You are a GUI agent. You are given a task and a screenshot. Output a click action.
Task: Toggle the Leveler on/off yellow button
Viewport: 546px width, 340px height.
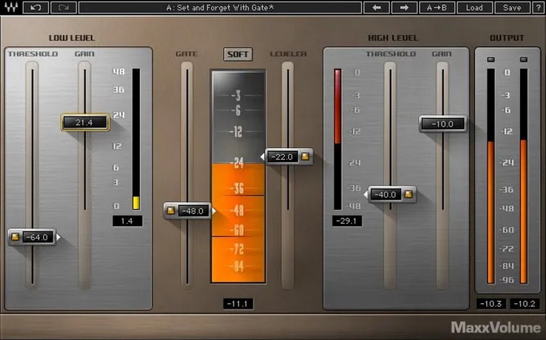pyautogui.click(x=305, y=156)
